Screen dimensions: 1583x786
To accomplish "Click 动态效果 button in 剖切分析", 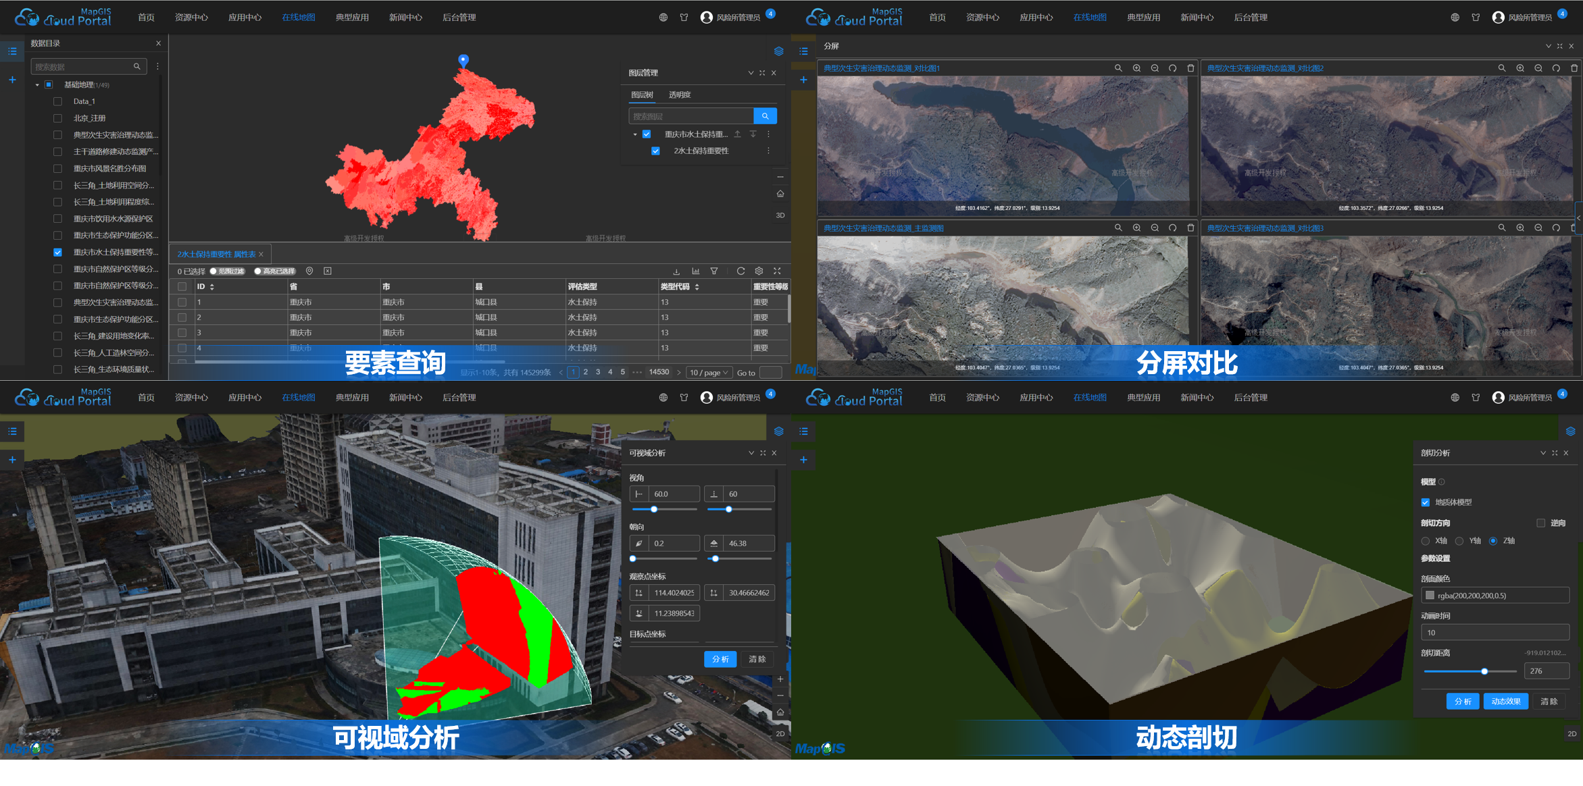I will (1506, 702).
